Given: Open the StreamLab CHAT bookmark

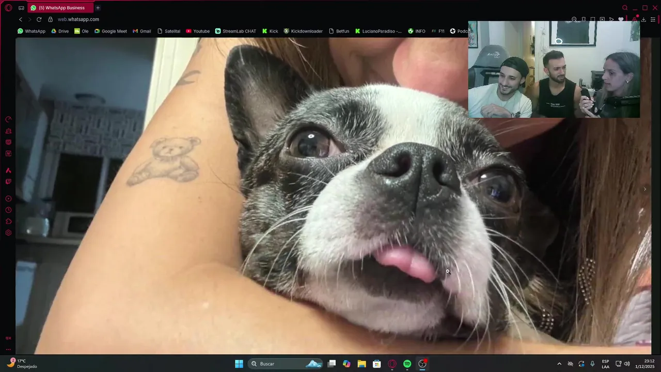Looking at the screenshot, I should click(x=235, y=31).
